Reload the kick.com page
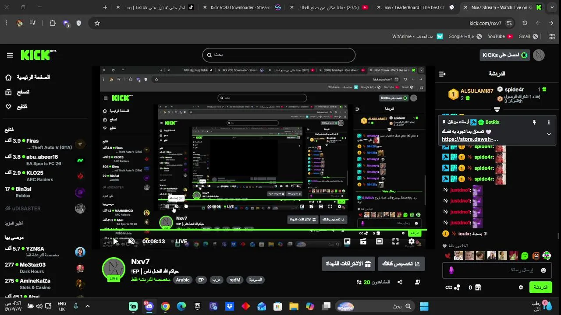This screenshot has width=561, height=315. pyautogui.click(x=525, y=23)
